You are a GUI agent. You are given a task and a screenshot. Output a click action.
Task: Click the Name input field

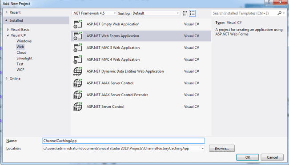(x=123, y=141)
